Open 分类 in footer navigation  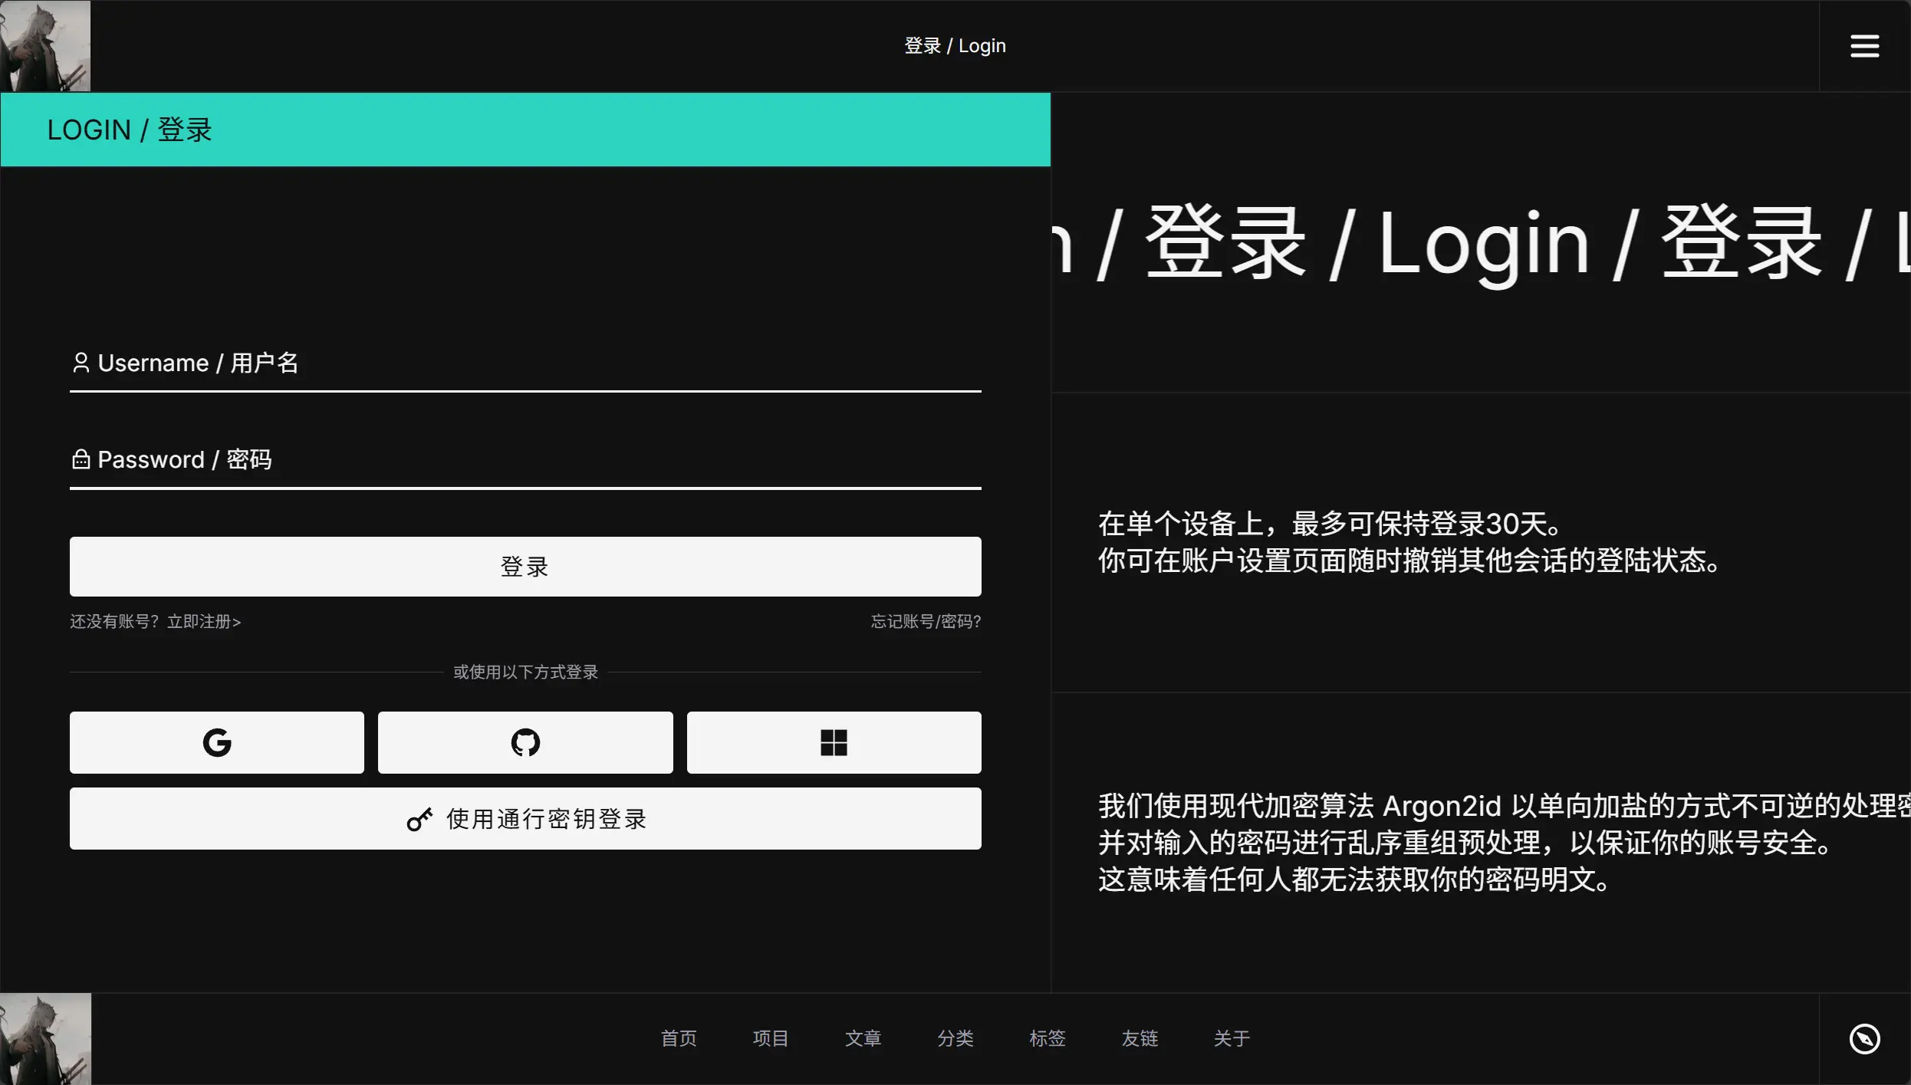(955, 1038)
